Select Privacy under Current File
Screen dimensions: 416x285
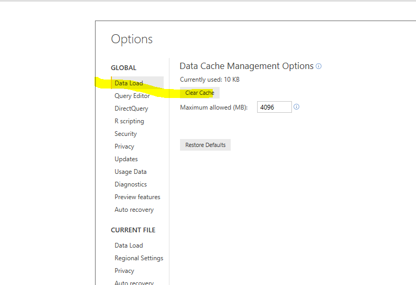124,271
